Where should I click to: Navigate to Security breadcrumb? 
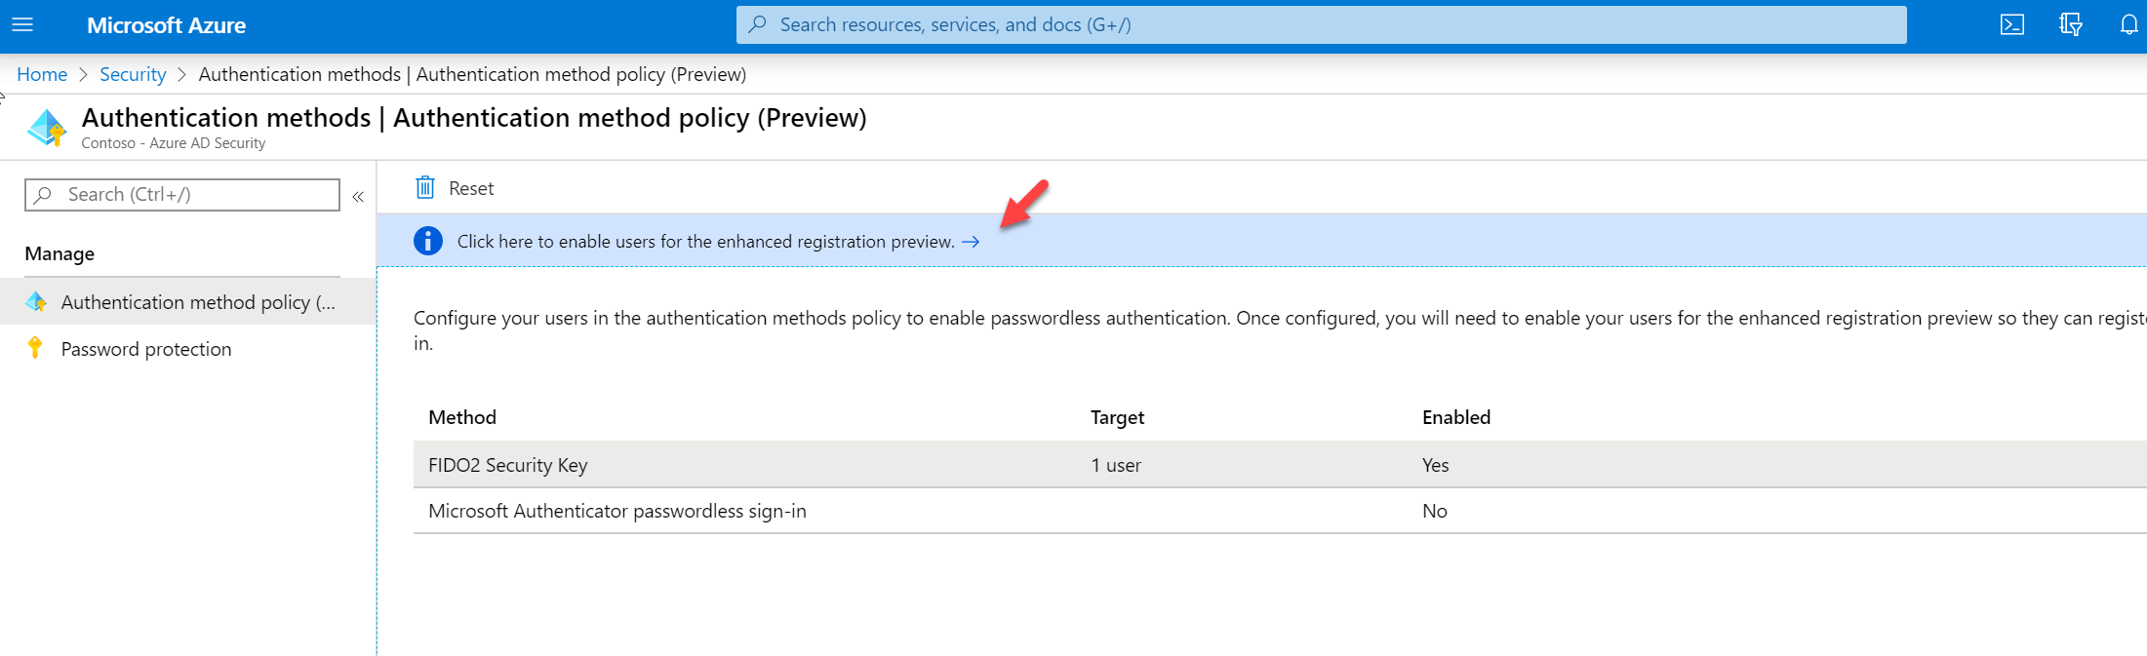133,74
